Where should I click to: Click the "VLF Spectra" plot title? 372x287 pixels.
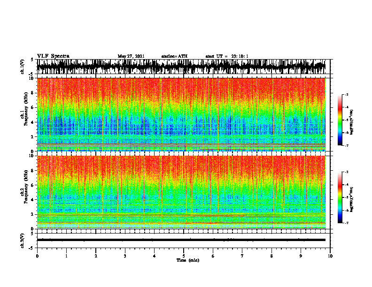coord(53,56)
